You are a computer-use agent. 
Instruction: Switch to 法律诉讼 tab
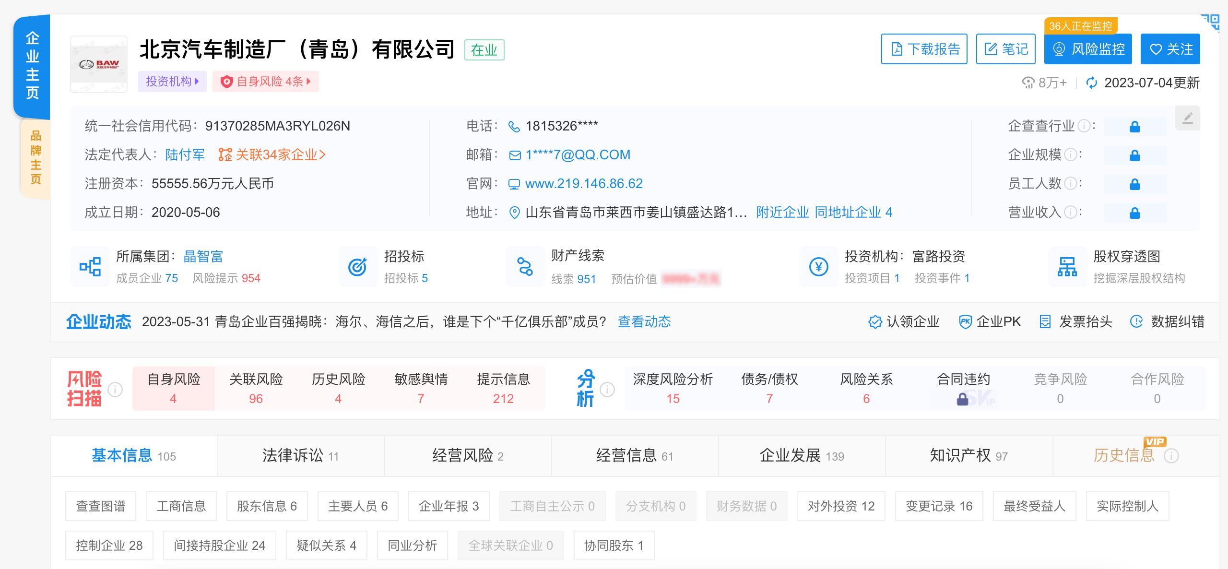point(301,456)
